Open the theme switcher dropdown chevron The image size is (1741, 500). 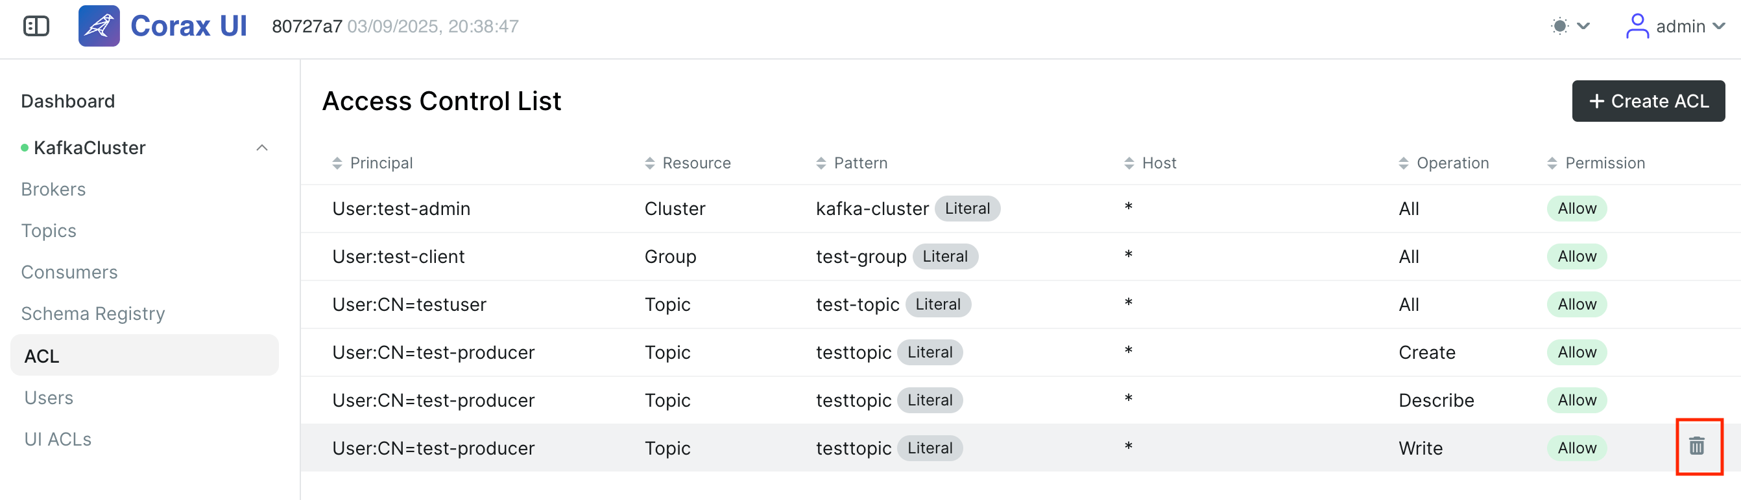(x=1583, y=27)
